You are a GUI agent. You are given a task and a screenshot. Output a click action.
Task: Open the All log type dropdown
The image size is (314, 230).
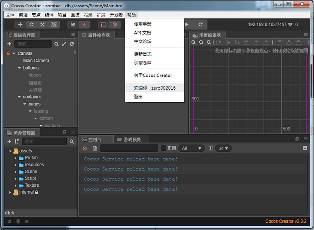[191, 148]
